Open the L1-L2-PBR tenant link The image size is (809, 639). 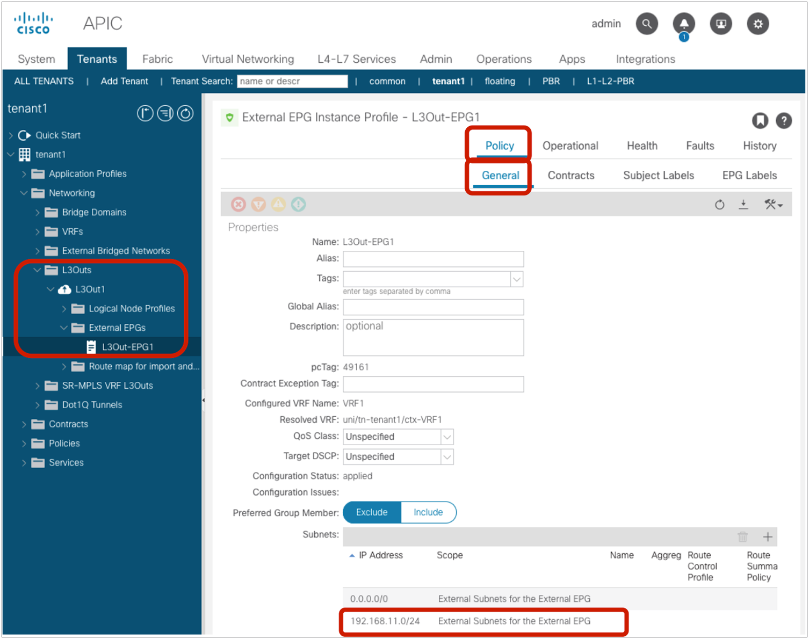tap(610, 81)
